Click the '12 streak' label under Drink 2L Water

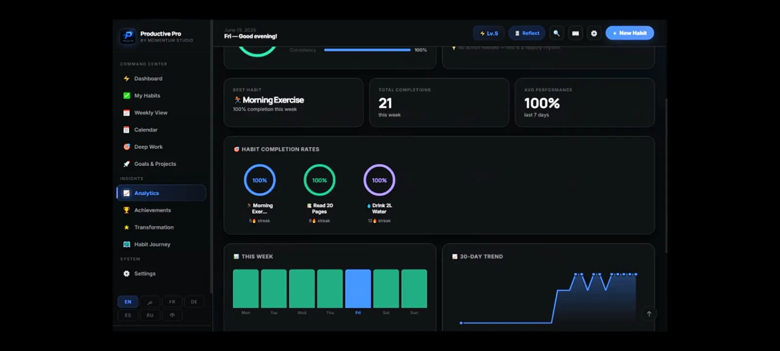[379, 221]
